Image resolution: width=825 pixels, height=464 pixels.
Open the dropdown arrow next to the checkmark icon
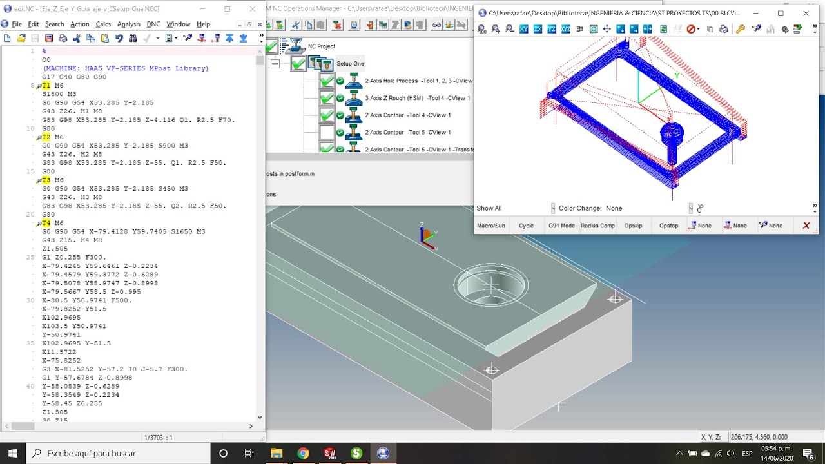pos(157,39)
